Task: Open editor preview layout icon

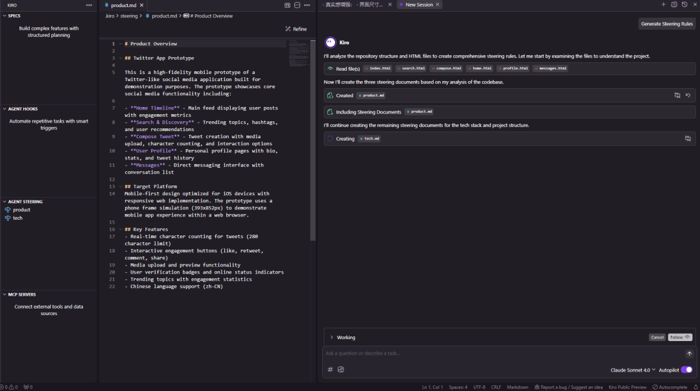Action: point(288,5)
